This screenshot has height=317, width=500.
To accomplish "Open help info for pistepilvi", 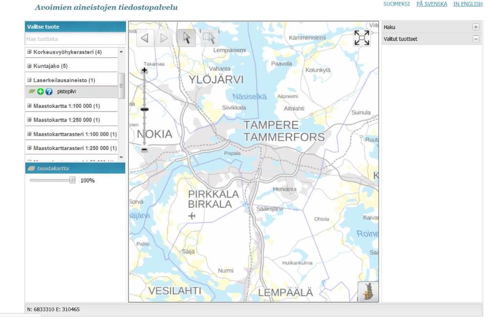I will (49, 92).
